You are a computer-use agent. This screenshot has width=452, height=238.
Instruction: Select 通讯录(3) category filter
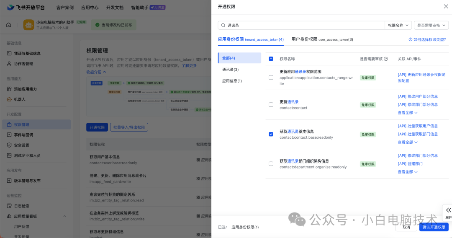[x=230, y=70]
